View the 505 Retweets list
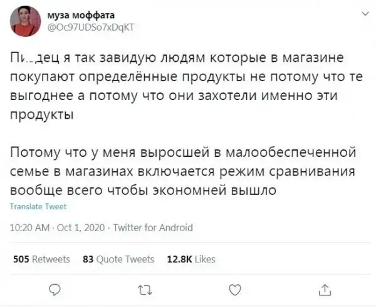This screenshot has width=376, height=308. click(41, 259)
